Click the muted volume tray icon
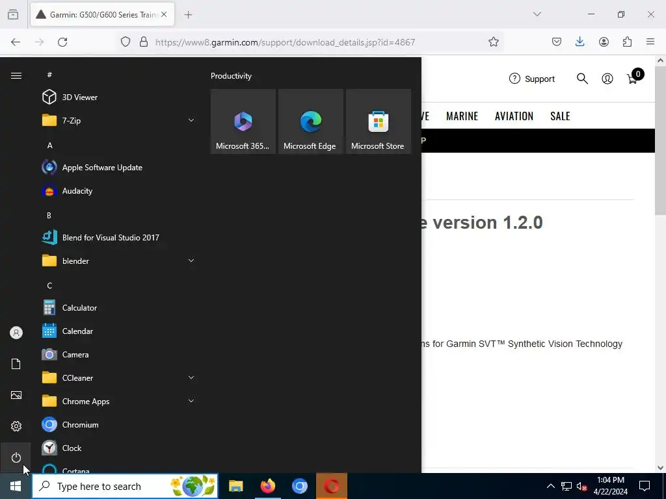Image resolution: width=666 pixels, height=499 pixels. coord(582,486)
